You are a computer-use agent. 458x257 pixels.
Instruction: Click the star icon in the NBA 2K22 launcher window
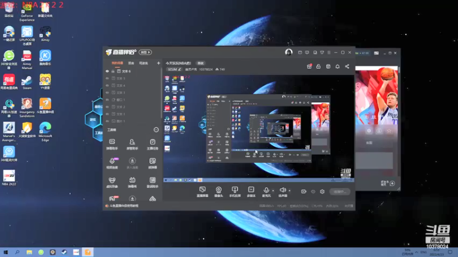[x=389, y=131]
